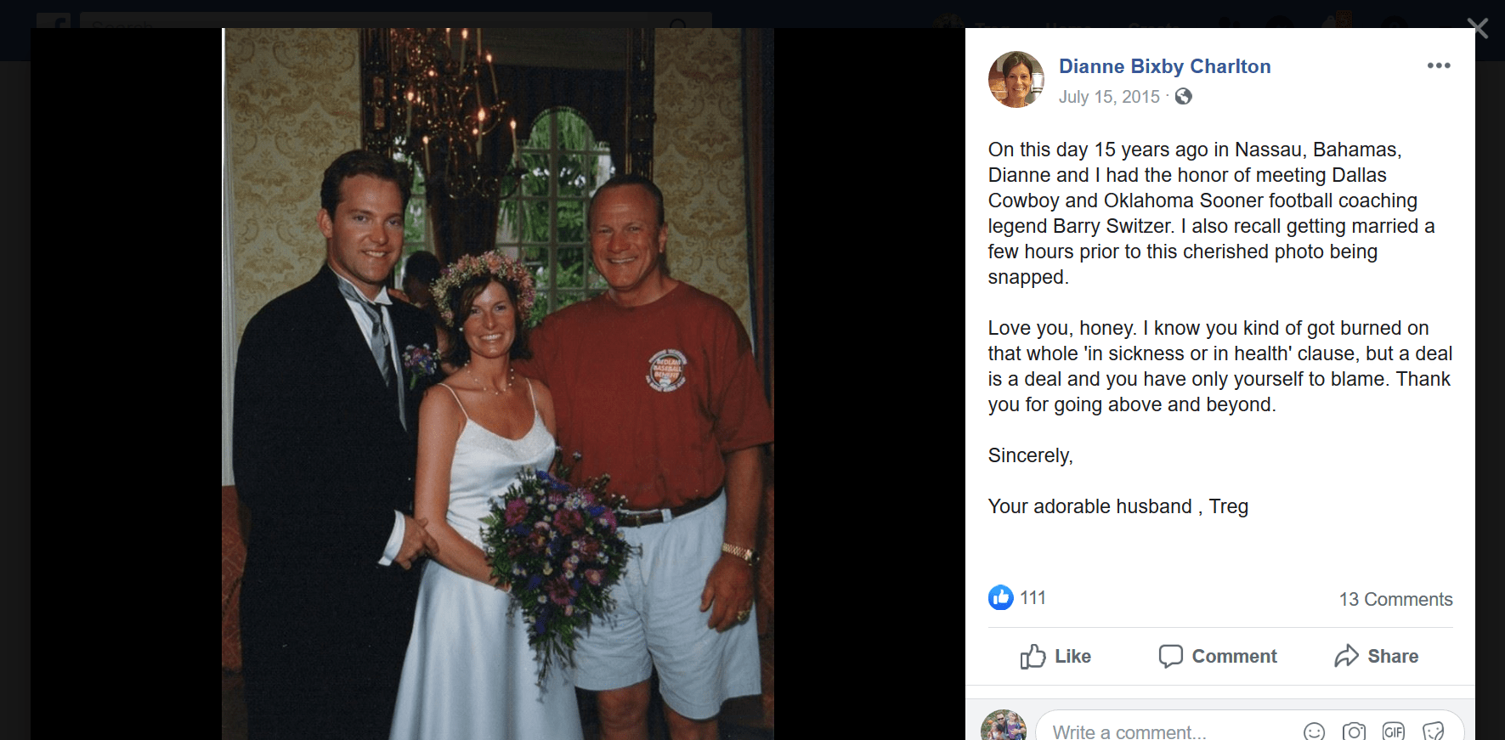The height and width of the screenshot is (740, 1505).
Task: Click the Share arrow icon
Action: pos(1346,656)
